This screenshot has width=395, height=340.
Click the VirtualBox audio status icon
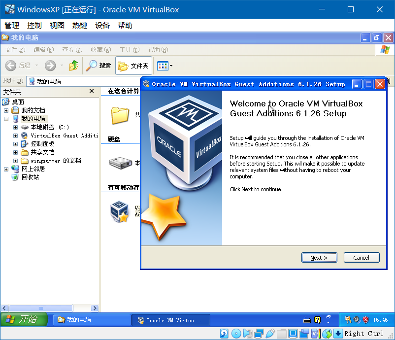click(x=248, y=334)
